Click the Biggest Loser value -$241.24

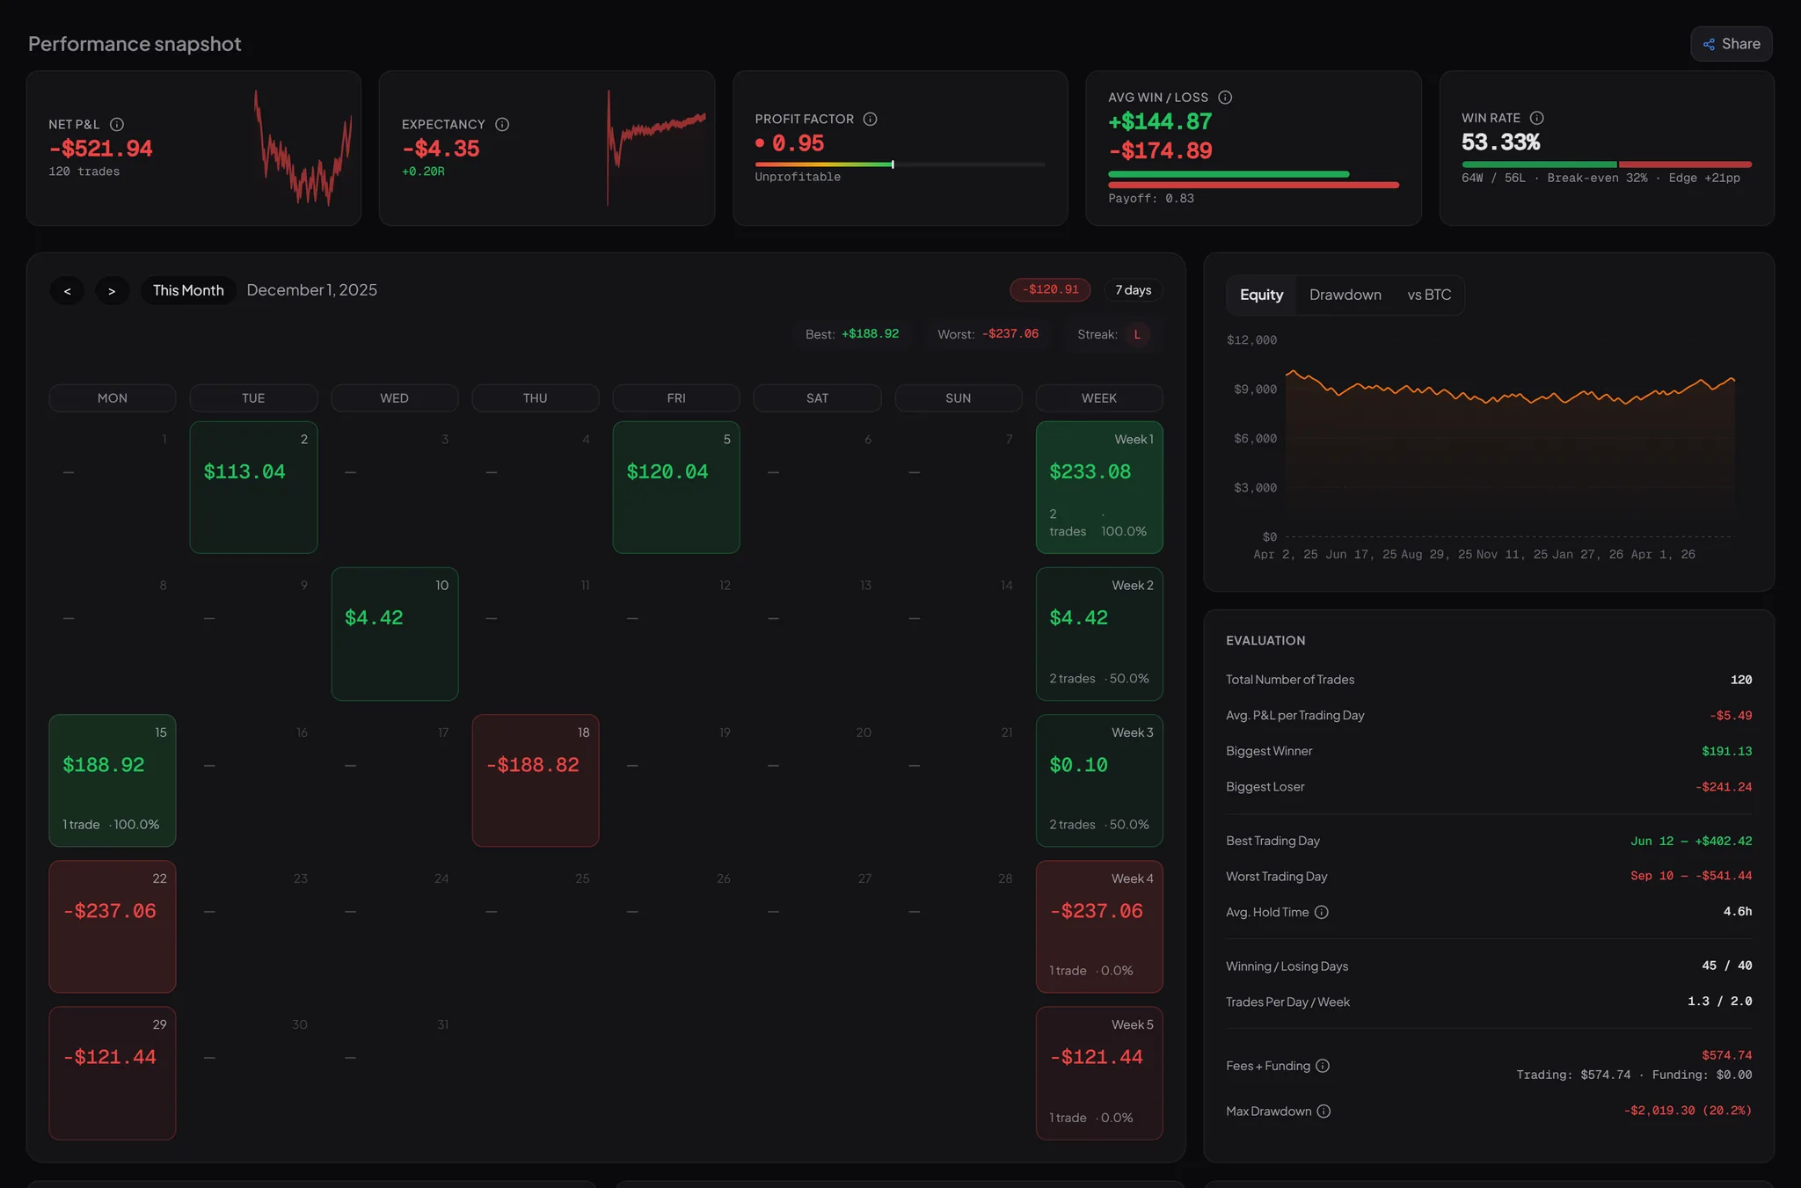1724,788
